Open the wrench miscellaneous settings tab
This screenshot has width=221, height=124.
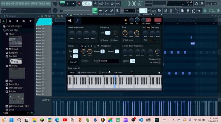pyautogui.click(x=77, y=21)
